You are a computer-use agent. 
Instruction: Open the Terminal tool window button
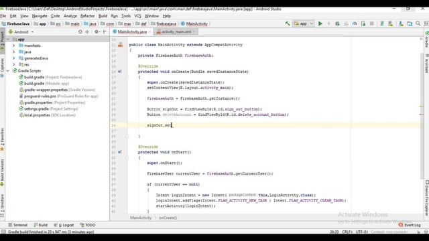pos(17,225)
